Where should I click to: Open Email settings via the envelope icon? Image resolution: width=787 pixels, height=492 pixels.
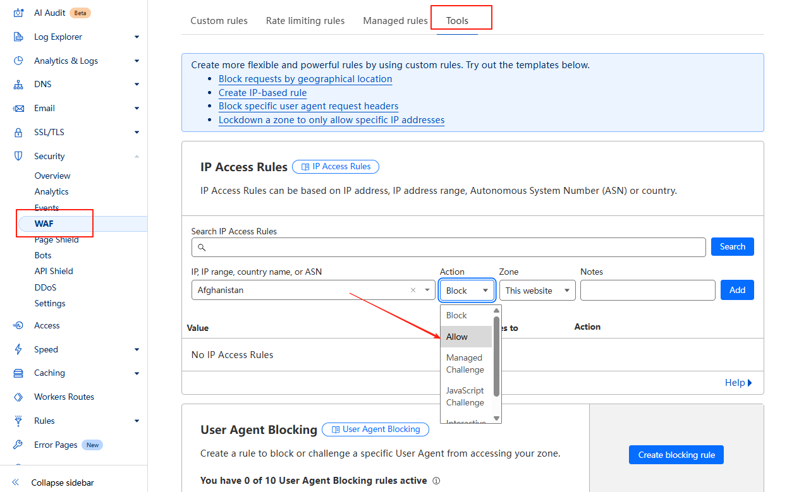20,108
